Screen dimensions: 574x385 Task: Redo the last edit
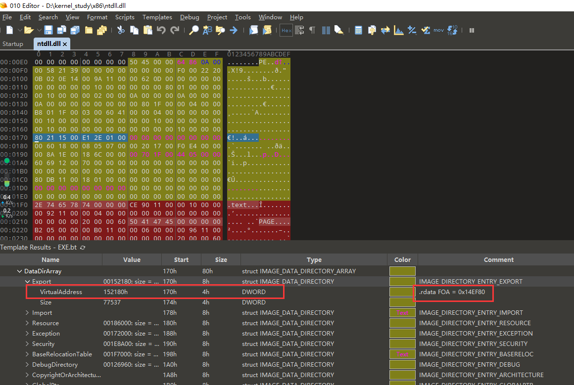pos(175,30)
